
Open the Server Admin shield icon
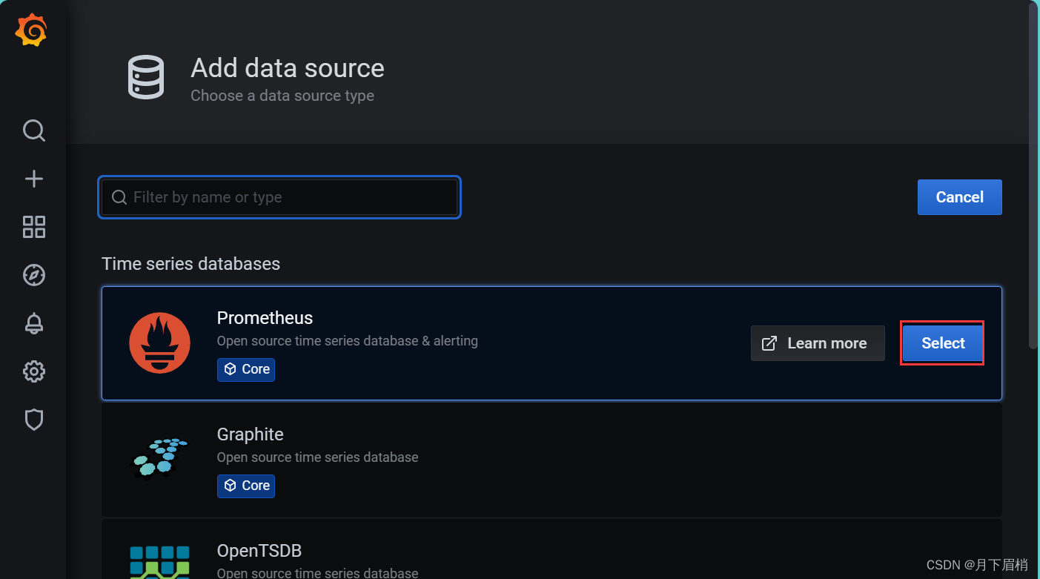[34, 420]
